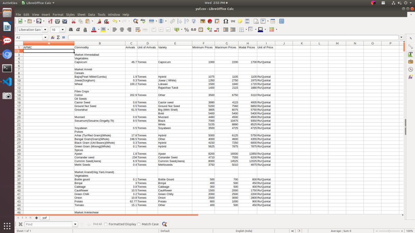This screenshot has height=233, width=415.
Task: Insert Pivot Table icon
Action: pos(217,21)
